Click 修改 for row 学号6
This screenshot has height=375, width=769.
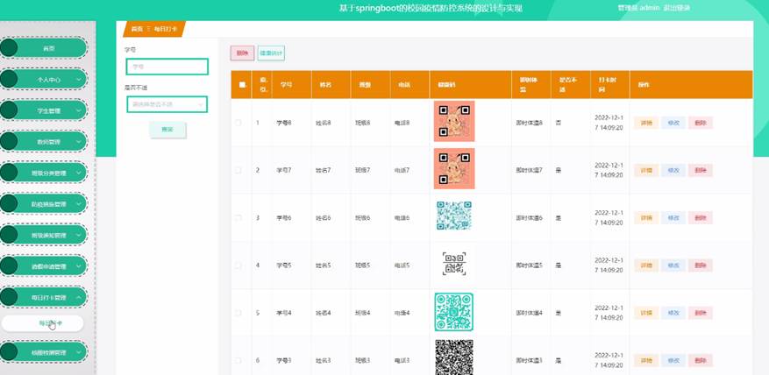tap(673, 218)
